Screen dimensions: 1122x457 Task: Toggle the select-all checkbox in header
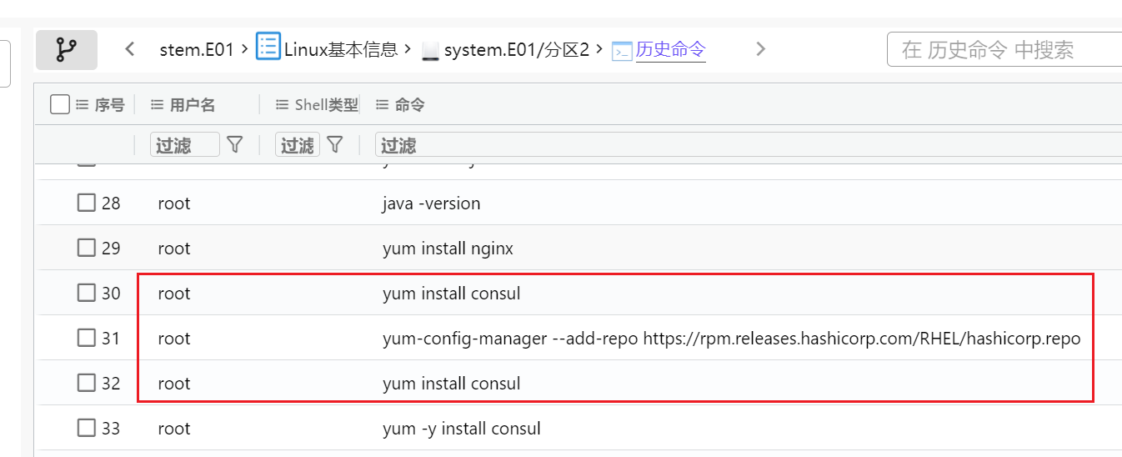pos(59,104)
